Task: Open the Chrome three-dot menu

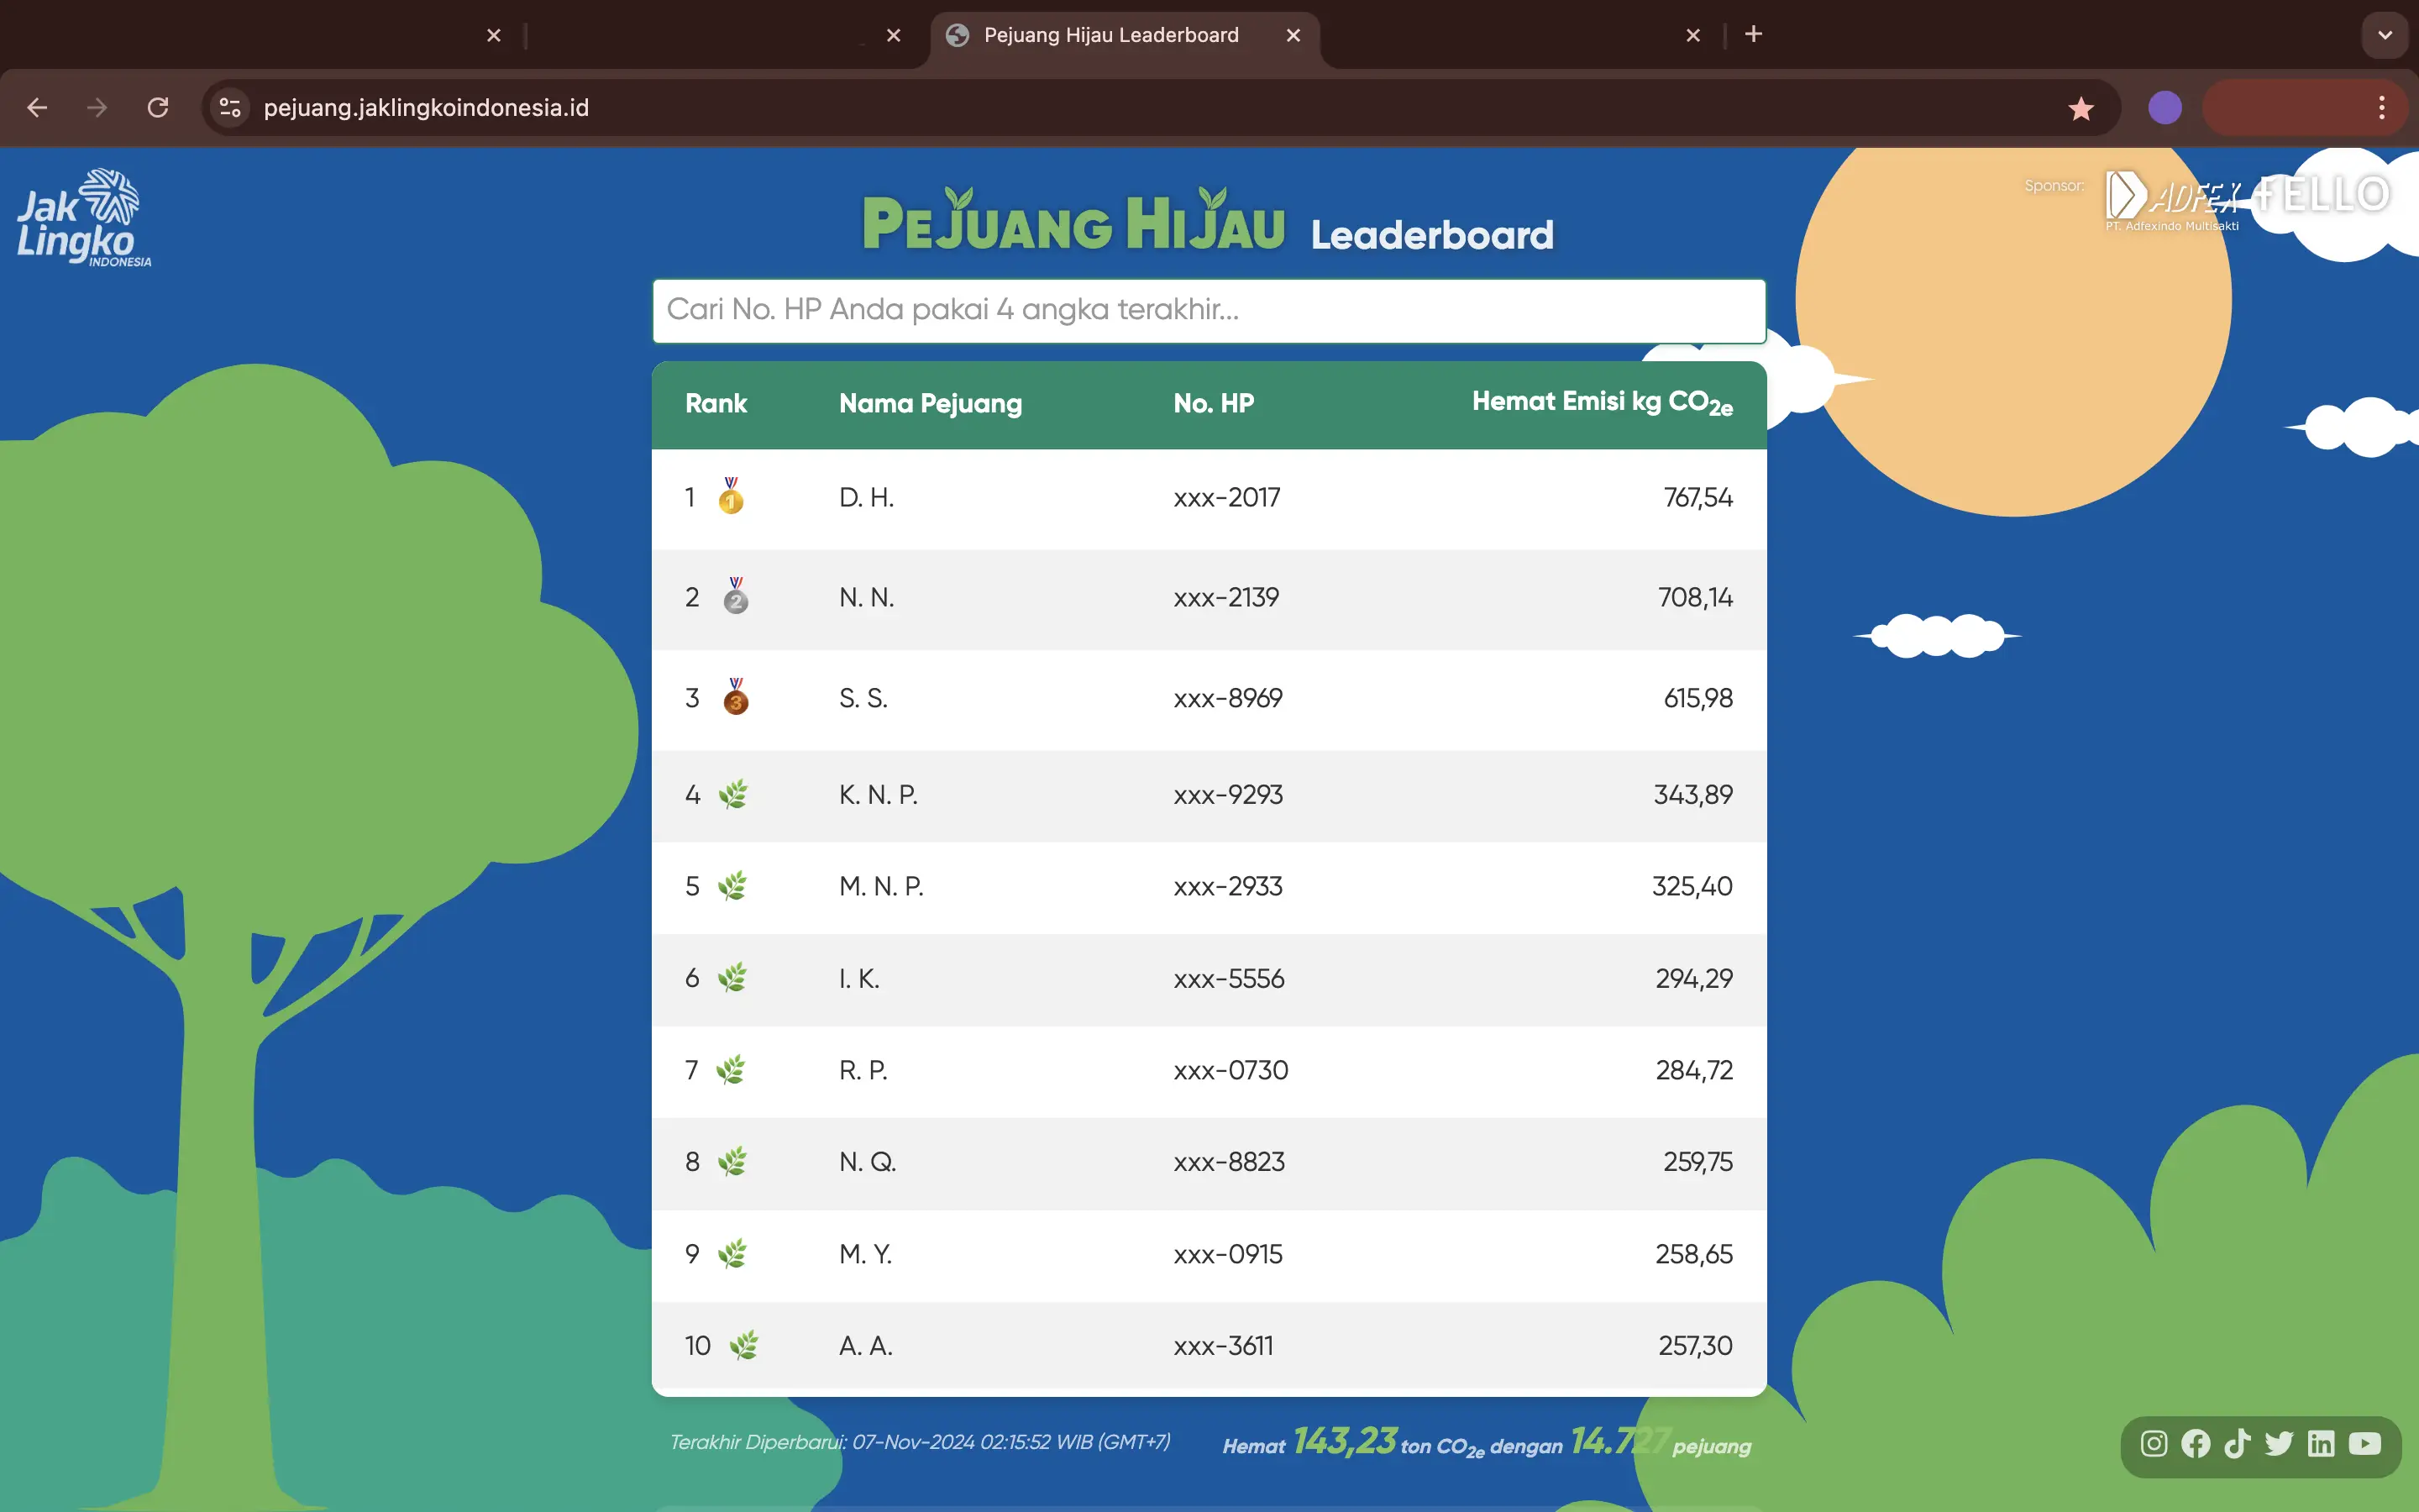Action: point(2382,107)
